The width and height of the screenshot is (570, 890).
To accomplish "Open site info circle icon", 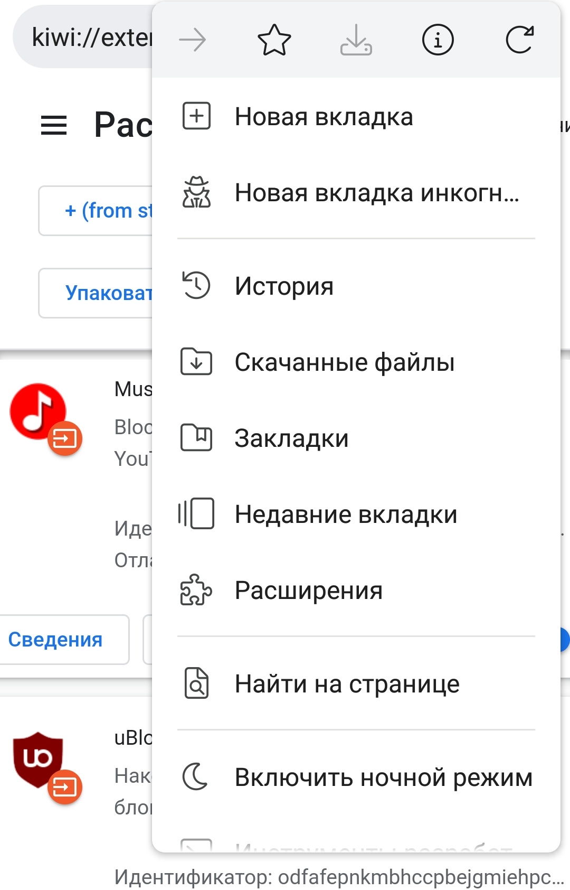I will tap(438, 40).
